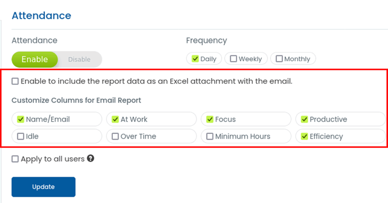This screenshot has height=203, width=388.
Task: Click the help icon beside Apply to all users
Action: tap(91, 158)
